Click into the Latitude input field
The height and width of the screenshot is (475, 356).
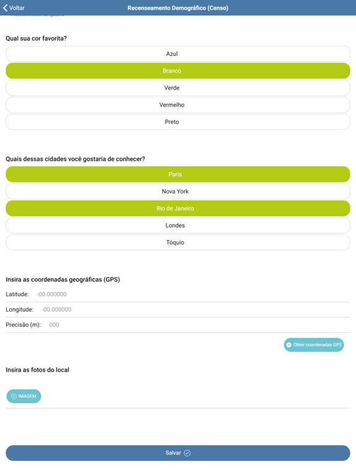[x=193, y=294]
